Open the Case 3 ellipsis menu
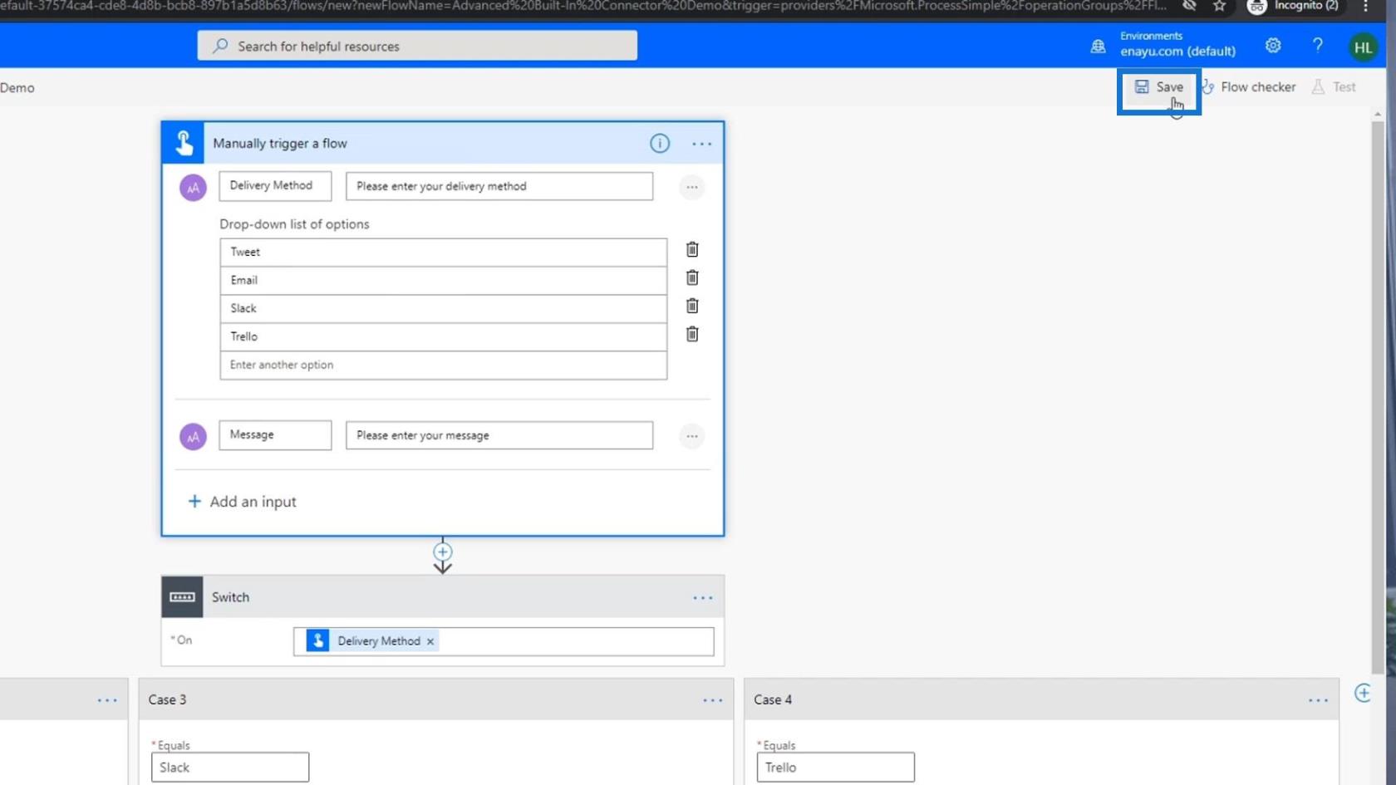The width and height of the screenshot is (1396, 785). click(712, 700)
